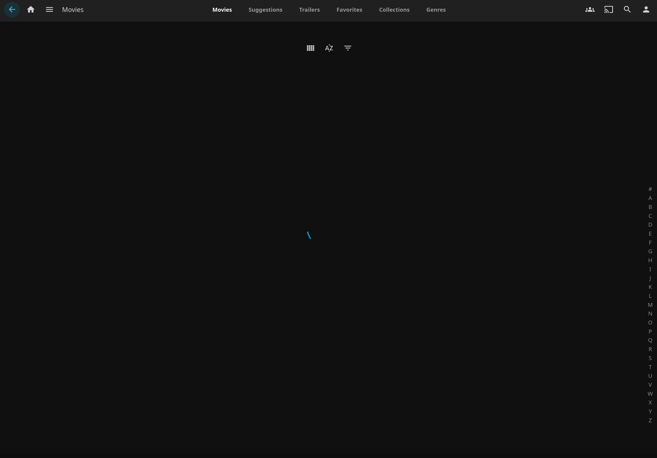Viewport: 657px width, 458px height.
Task: Open the hamburger navigation menu
Action: coord(49,10)
